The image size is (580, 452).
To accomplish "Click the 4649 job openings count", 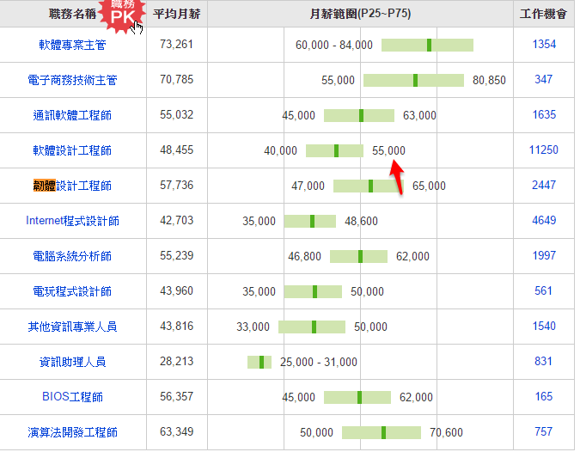I will [x=544, y=221].
